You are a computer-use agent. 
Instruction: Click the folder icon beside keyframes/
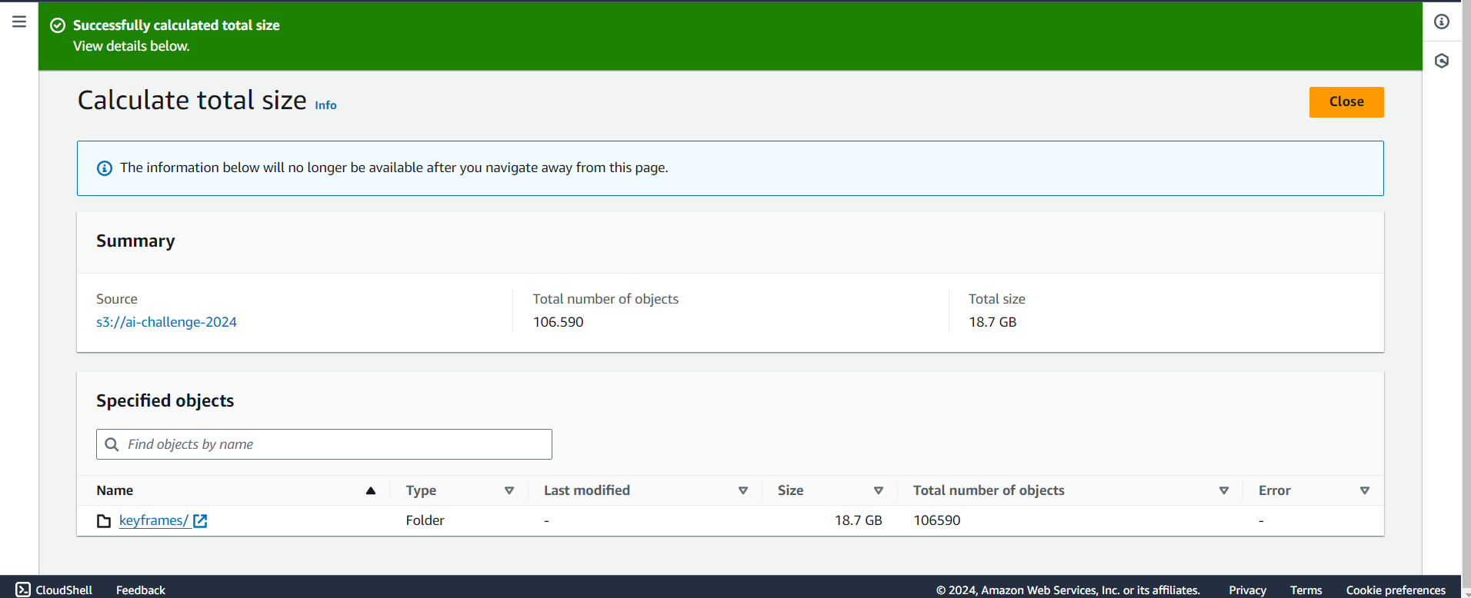tap(104, 521)
